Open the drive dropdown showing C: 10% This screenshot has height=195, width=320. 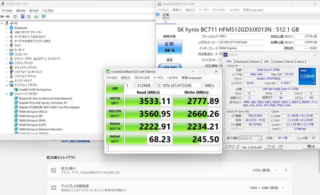pyautogui.click(x=180, y=85)
